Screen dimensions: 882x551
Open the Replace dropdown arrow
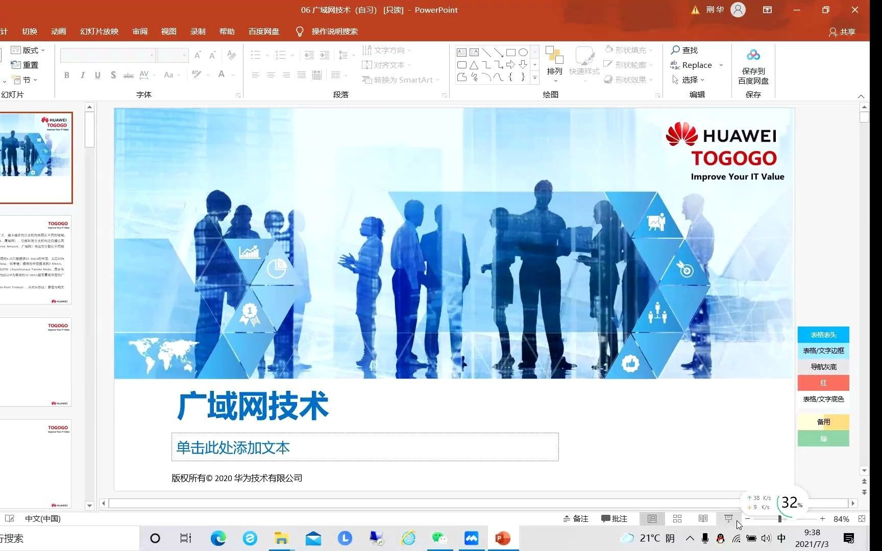point(721,65)
